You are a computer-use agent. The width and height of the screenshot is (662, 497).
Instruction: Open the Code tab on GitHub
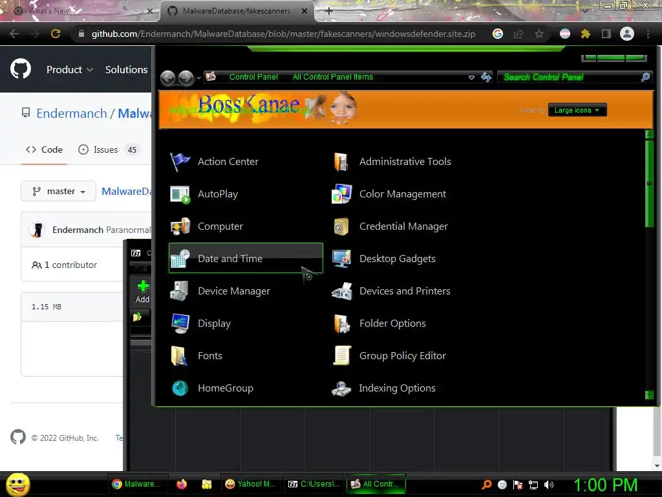tap(44, 149)
